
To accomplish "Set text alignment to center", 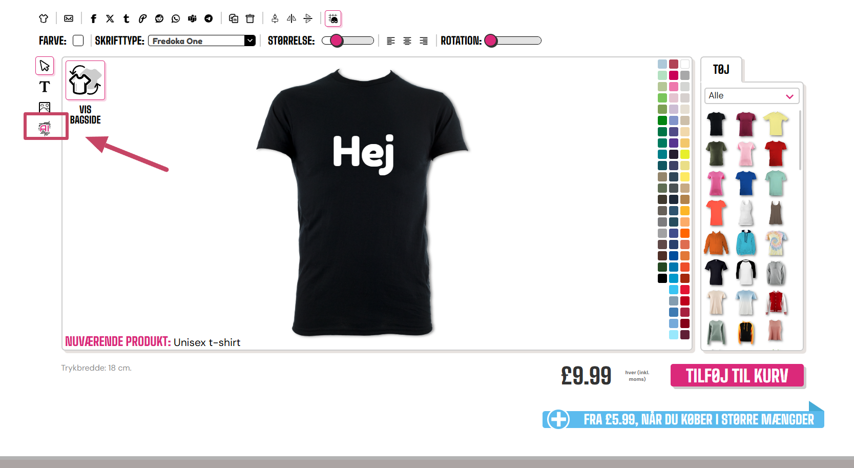I will [x=407, y=40].
